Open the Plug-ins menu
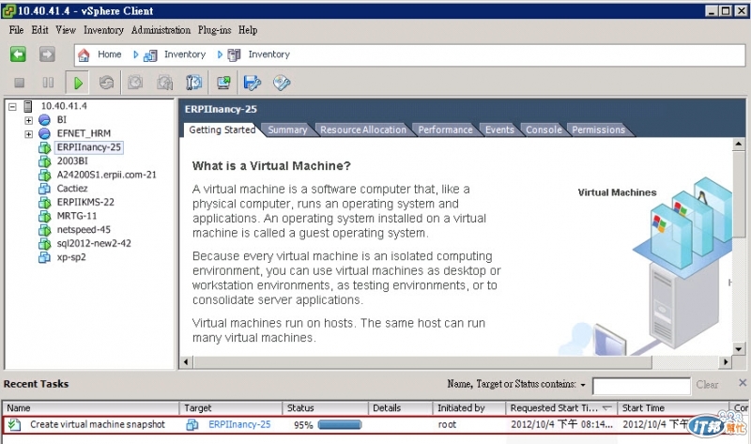 [215, 30]
